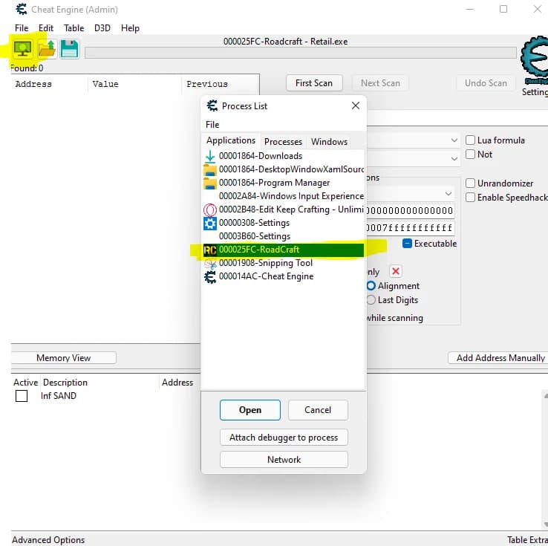This screenshot has width=548, height=546.
Task: Click Attach debugger to process button
Action: (x=284, y=438)
